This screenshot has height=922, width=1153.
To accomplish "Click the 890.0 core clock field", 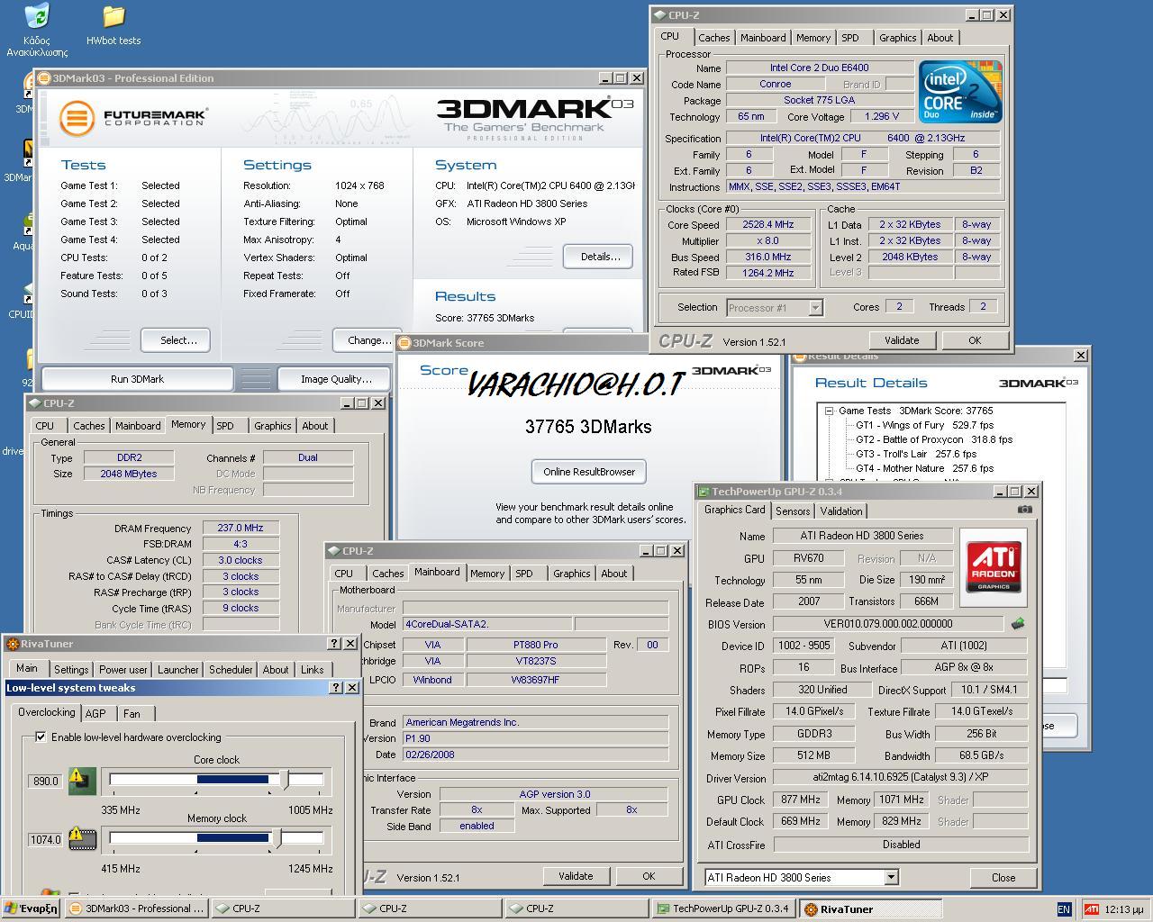I will pyautogui.click(x=47, y=781).
